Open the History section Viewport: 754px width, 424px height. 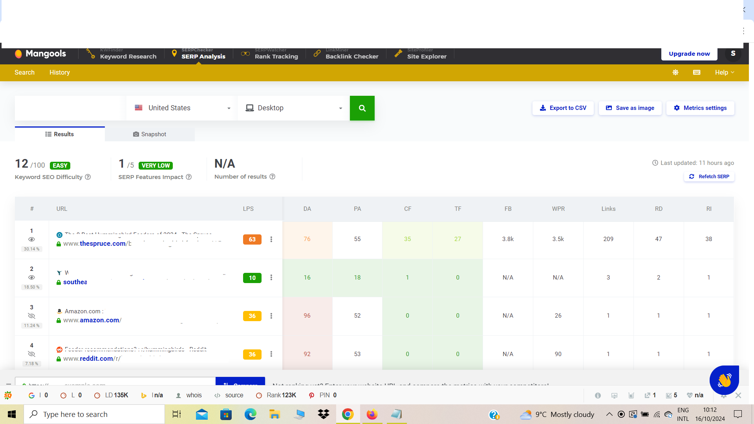(60, 72)
